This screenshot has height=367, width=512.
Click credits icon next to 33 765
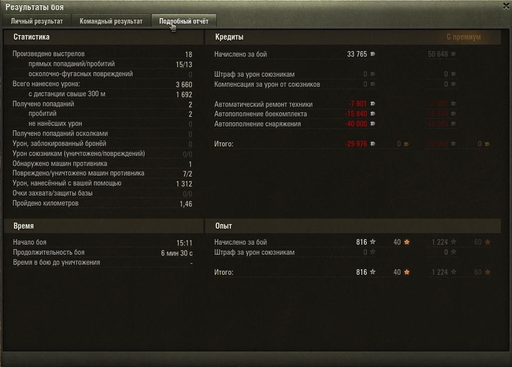click(x=372, y=54)
